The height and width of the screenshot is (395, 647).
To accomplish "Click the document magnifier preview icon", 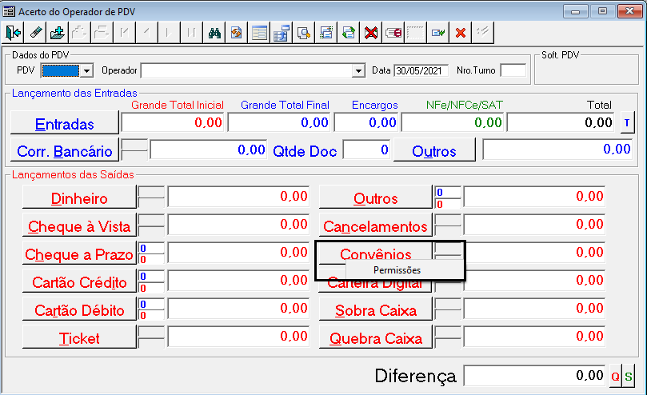I will coord(303,33).
